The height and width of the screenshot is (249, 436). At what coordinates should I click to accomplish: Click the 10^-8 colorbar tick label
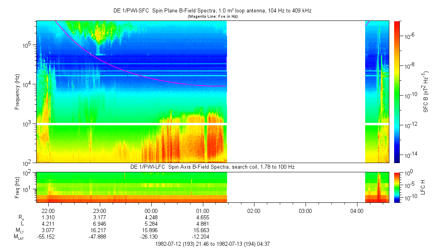409,65
